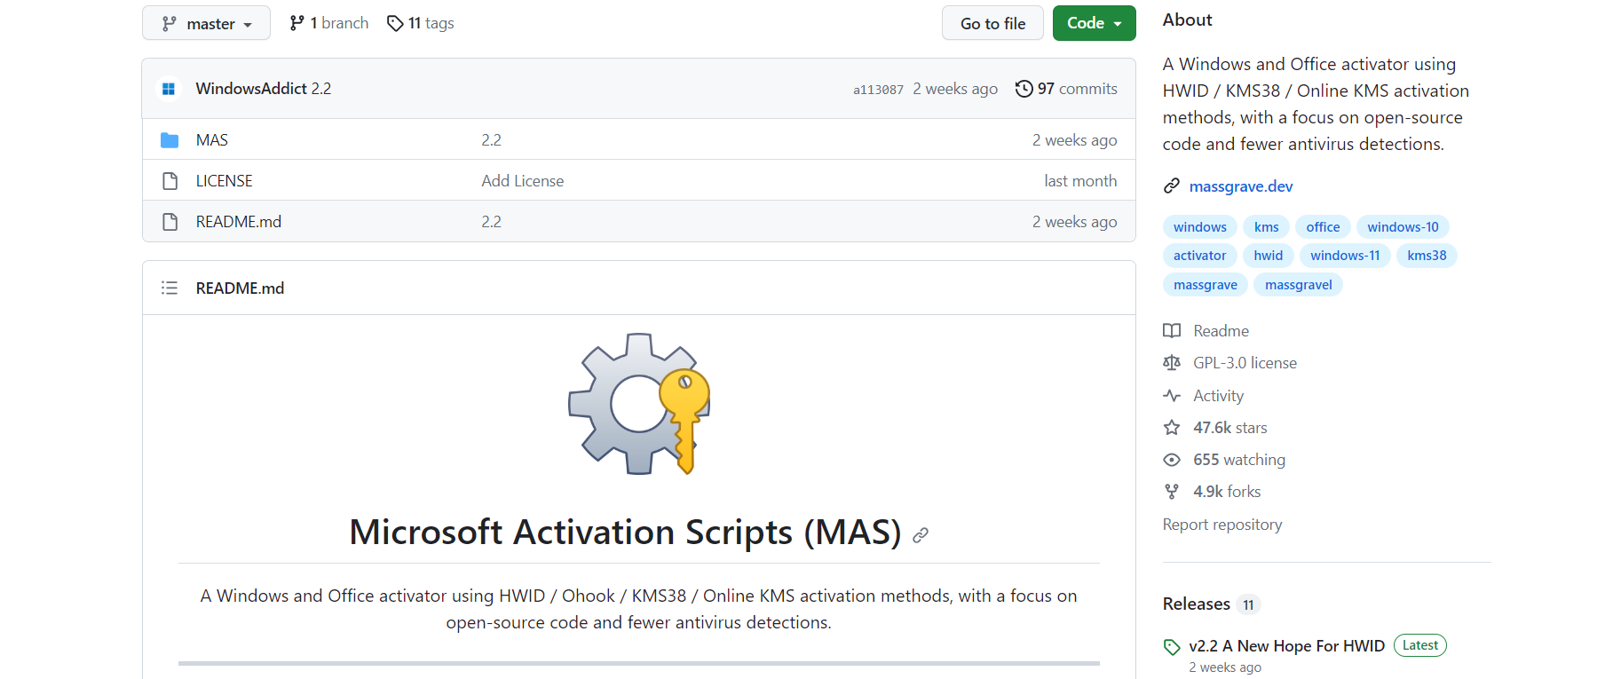Image resolution: width=1597 pixels, height=679 pixels.
Task: Click the commits history clock icon
Action: click(x=1024, y=89)
